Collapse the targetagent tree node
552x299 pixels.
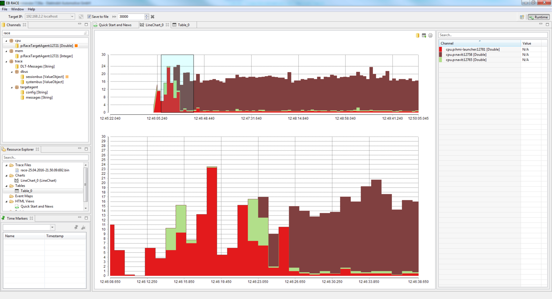point(12,87)
